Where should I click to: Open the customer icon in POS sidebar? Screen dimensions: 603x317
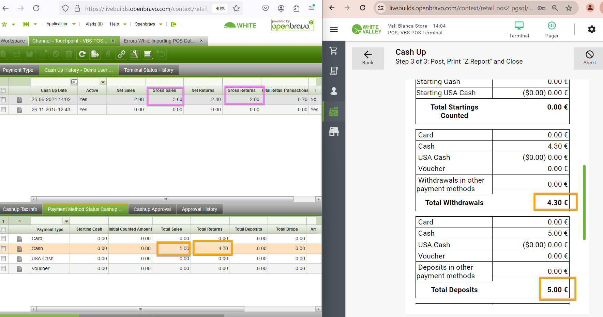[334, 91]
